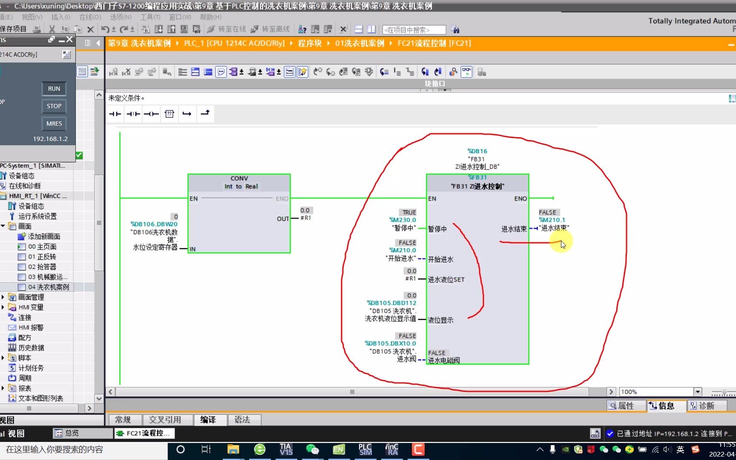Open PLCSIM from the taskbar
The image size is (736, 460).
(365, 449)
